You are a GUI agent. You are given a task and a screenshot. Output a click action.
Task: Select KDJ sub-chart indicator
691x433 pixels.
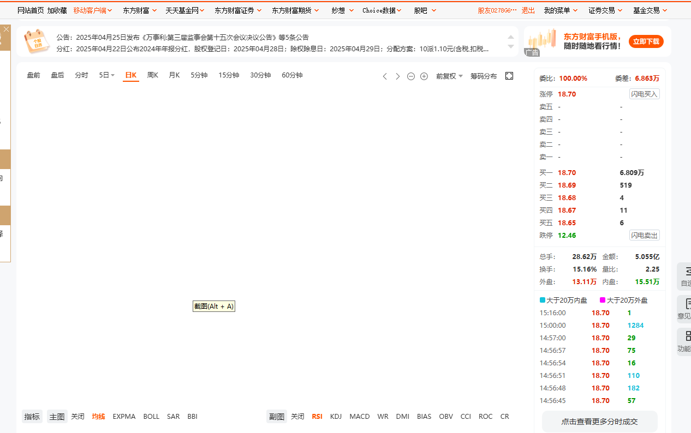click(336, 417)
